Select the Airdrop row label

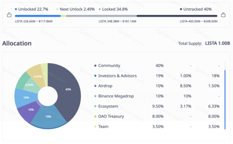point(105,86)
